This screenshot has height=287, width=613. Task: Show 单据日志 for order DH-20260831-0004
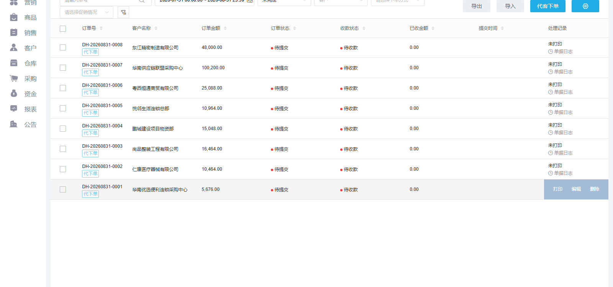tap(561, 133)
